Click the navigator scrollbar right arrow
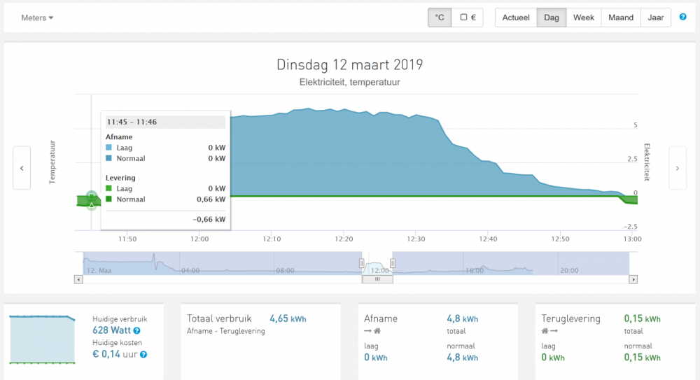This screenshot has height=380, width=700. (633, 279)
